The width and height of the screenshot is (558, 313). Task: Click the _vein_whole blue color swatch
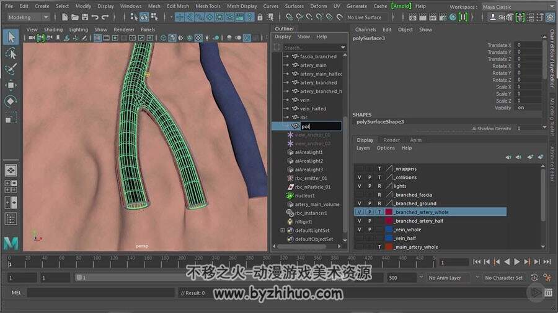[389, 229]
